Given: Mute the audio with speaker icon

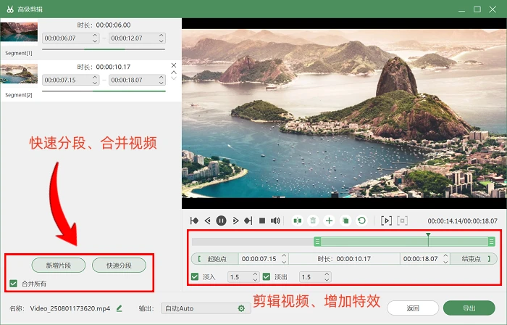Looking at the screenshot, I should coord(275,221).
